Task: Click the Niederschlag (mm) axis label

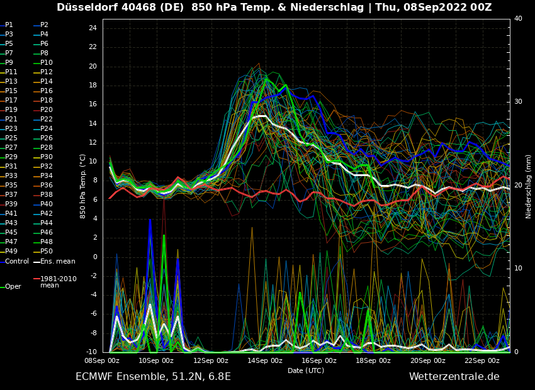Action: click(529, 186)
